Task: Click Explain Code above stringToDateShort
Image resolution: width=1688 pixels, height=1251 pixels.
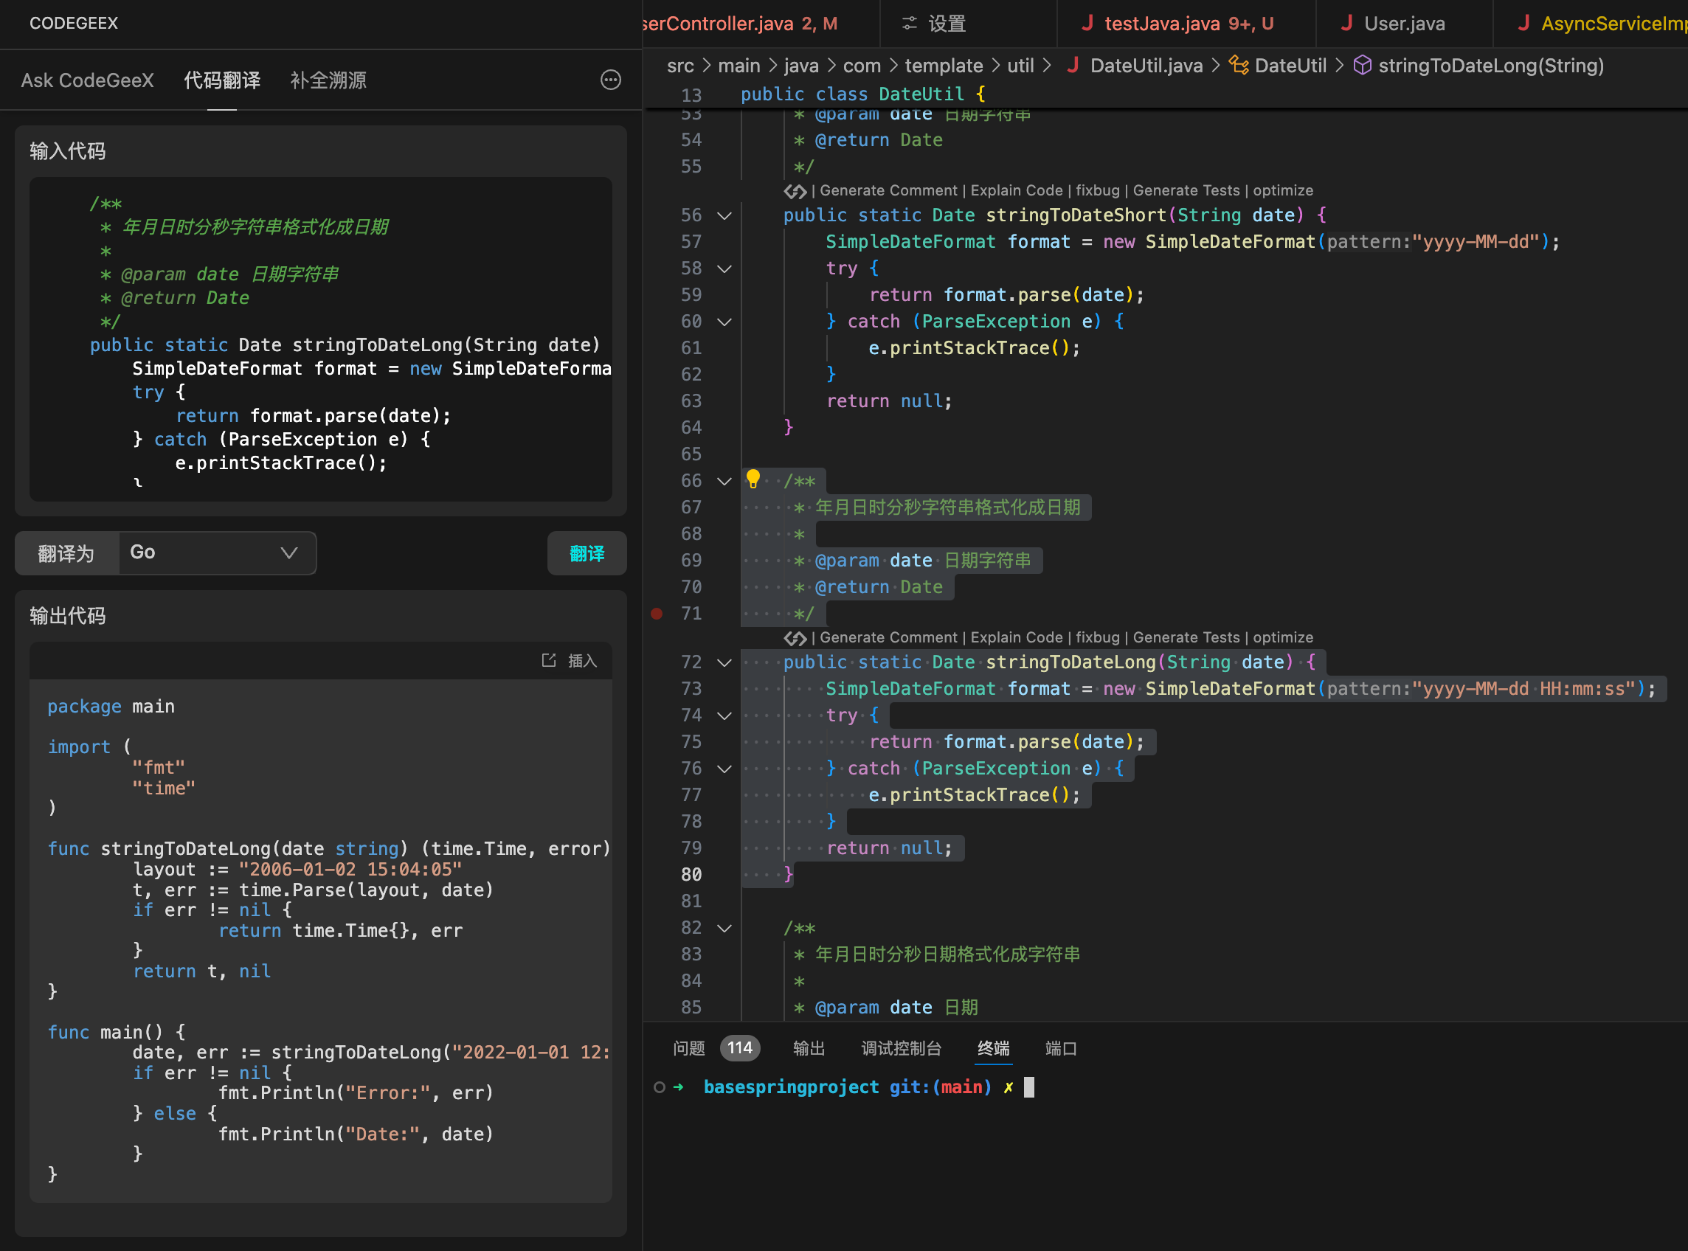Action: (x=1017, y=191)
